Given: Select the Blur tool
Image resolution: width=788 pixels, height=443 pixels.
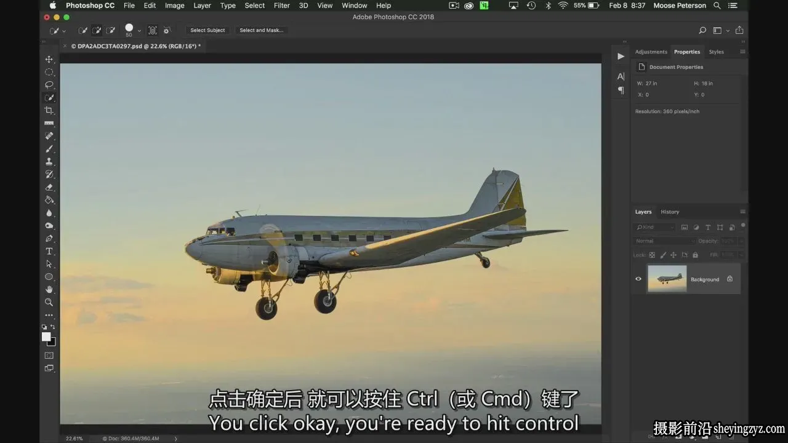Looking at the screenshot, I should (49, 213).
